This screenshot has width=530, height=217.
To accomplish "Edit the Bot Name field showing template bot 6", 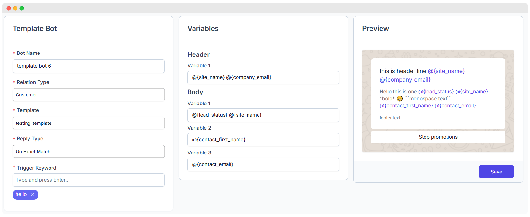I will pyautogui.click(x=88, y=66).
